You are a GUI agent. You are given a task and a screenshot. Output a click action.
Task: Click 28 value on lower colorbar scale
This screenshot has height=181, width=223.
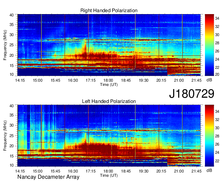point(217,136)
